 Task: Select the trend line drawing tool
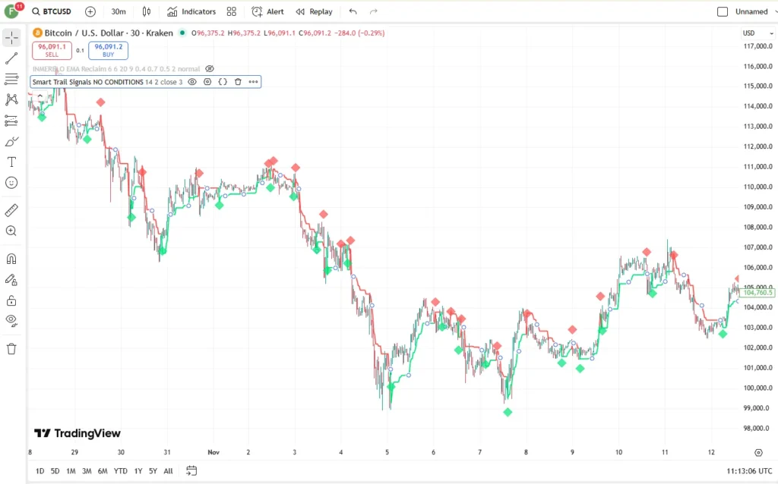pos(11,58)
